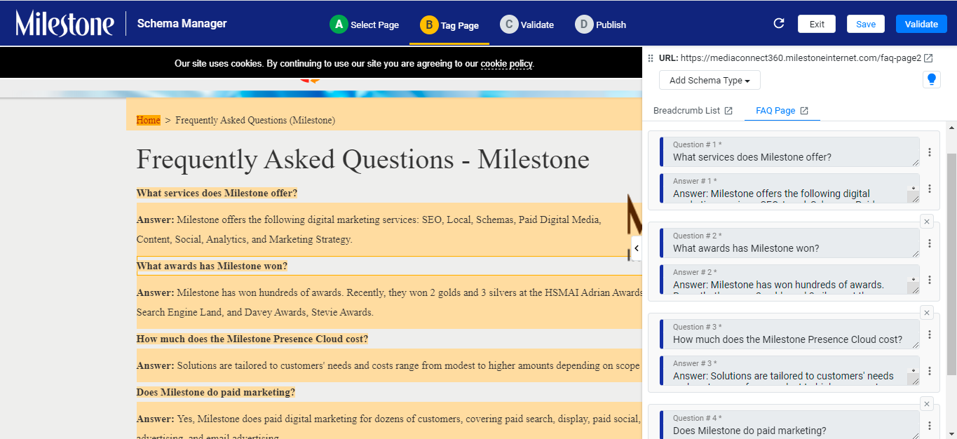Click Answer # 3 text area
The width and height of the screenshot is (957, 439).
click(789, 370)
